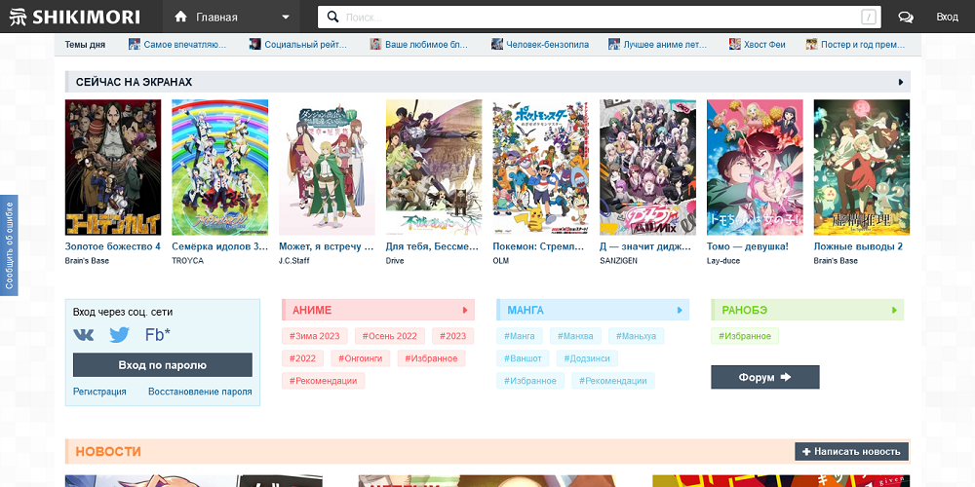975x487 pixels.
Task: Select tag #Онгоинги
Action: tap(361, 358)
